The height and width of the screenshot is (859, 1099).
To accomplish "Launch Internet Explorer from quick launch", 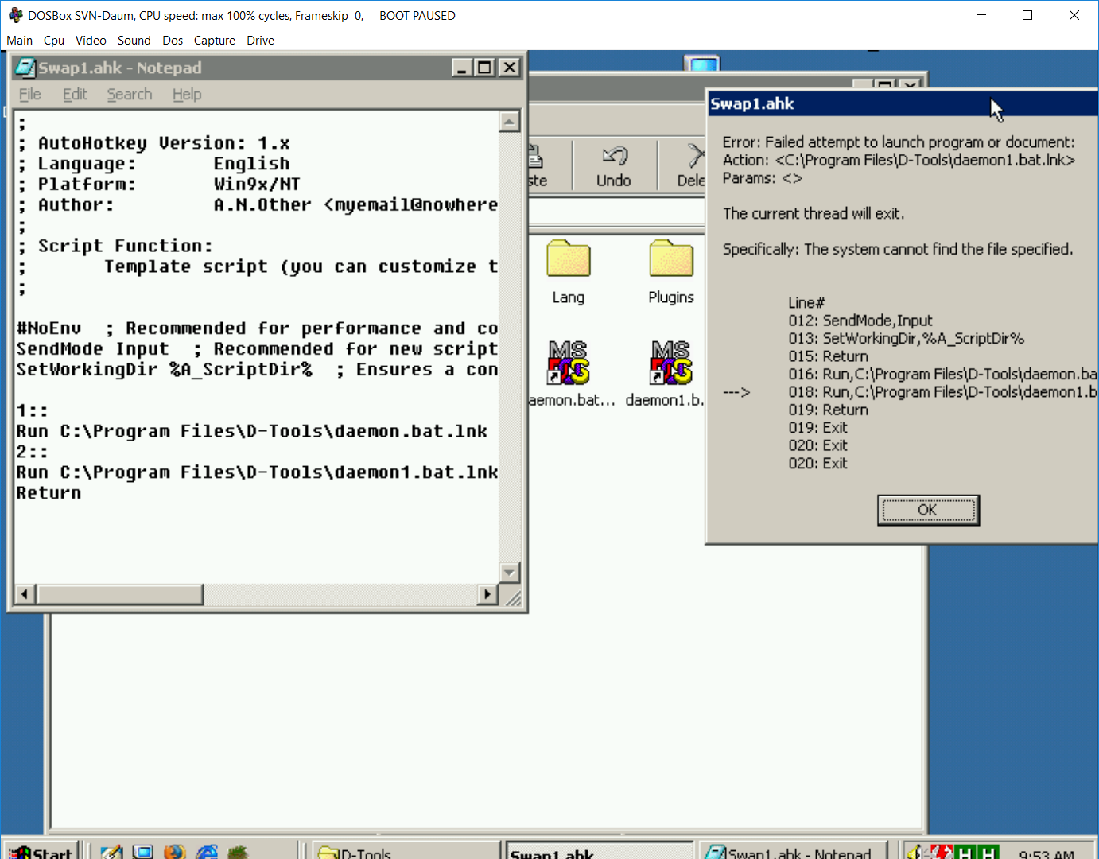I will coord(207,852).
